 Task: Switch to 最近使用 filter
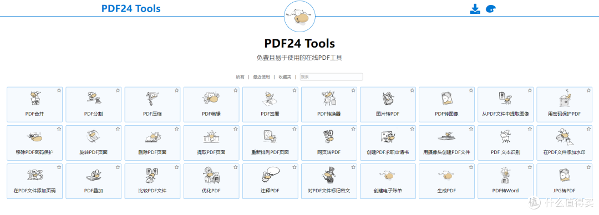261,77
